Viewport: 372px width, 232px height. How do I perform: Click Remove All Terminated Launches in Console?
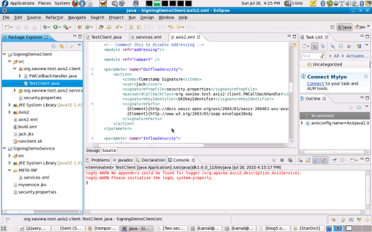pos(290,160)
